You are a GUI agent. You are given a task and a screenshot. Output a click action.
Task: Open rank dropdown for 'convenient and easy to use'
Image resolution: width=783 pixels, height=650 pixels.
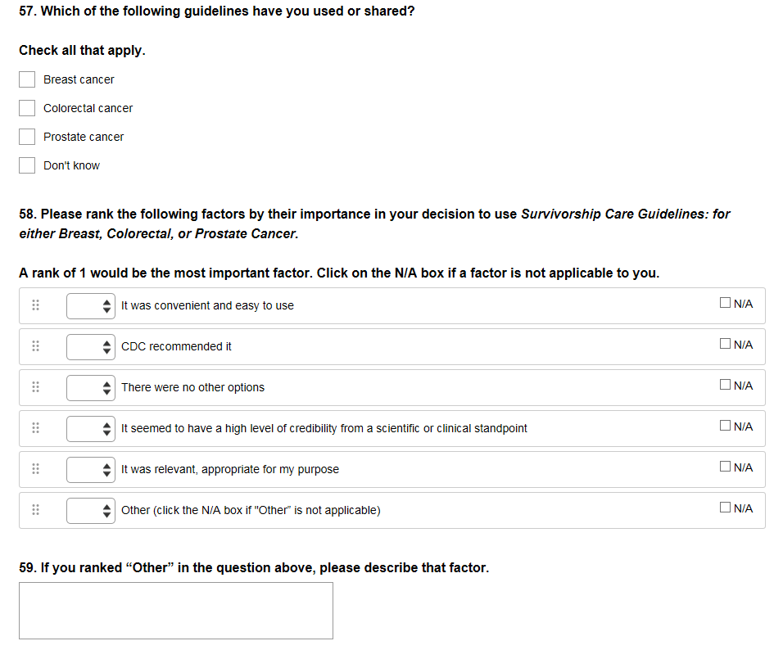coord(91,305)
